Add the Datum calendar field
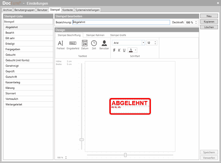221x163 pixels. (85, 45)
